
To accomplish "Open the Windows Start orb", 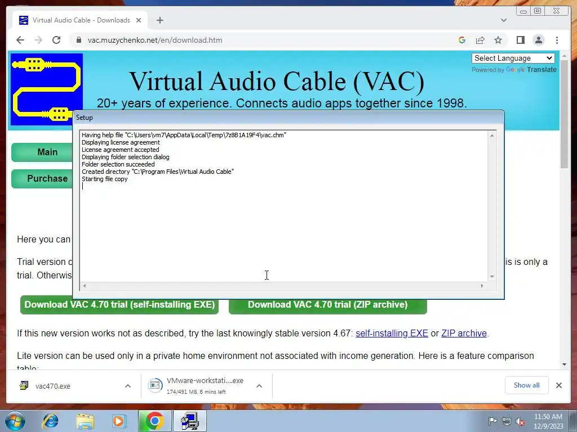I will point(15,421).
